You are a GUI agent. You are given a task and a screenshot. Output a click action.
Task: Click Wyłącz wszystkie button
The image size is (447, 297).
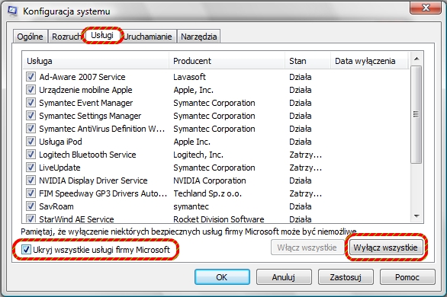point(385,247)
